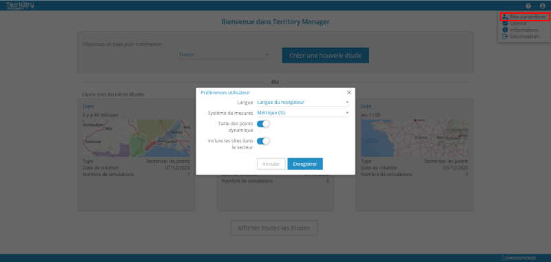
Task: Click the Déconnexion logout icon
Action: (505, 36)
